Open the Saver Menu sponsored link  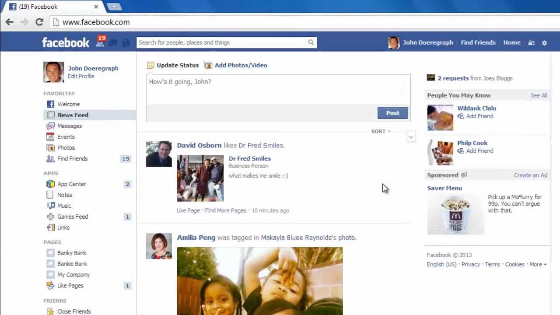(444, 188)
